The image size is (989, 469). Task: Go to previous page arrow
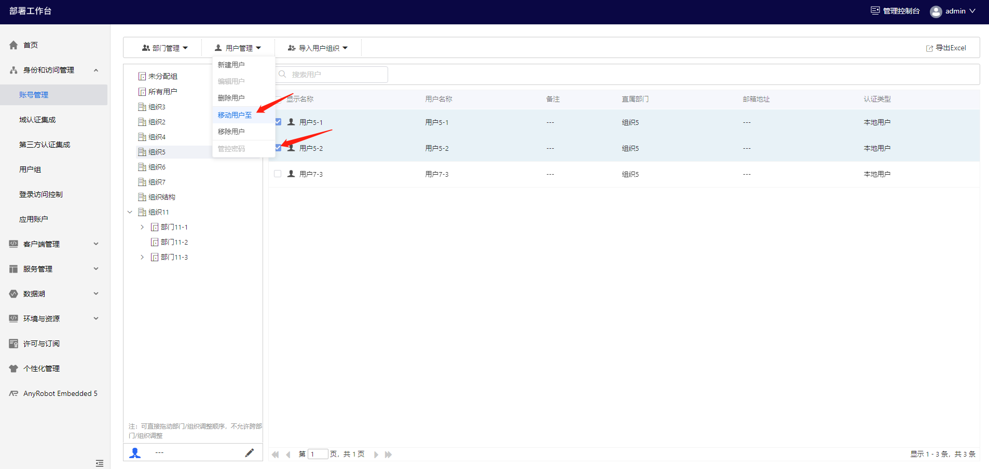(x=288, y=454)
